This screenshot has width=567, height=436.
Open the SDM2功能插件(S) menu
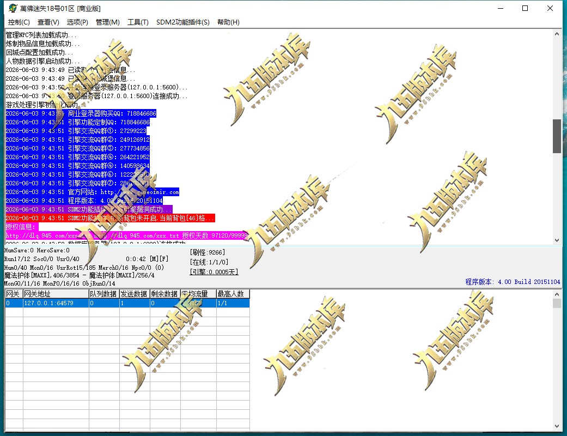[x=182, y=22]
